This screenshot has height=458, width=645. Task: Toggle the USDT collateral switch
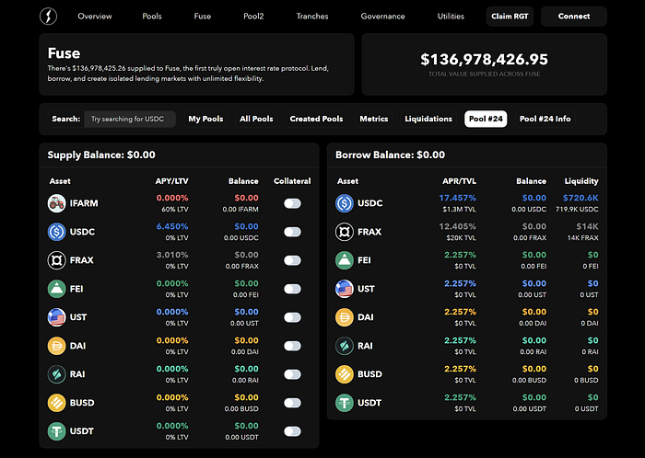(x=292, y=431)
